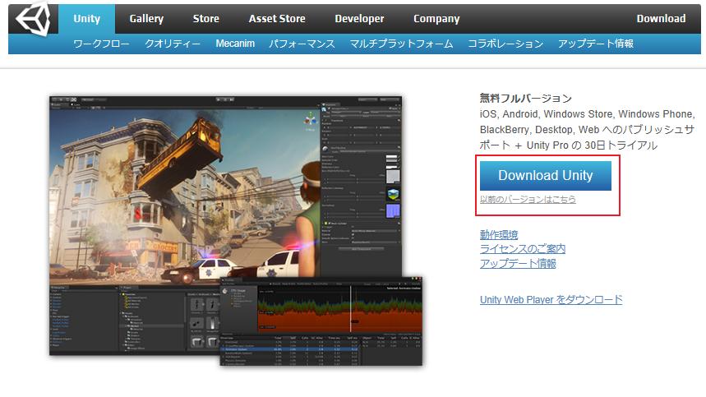The height and width of the screenshot is (397, 706).
Task: Go to パフォーマンス submenu item
Action: (x=302, y=44)
